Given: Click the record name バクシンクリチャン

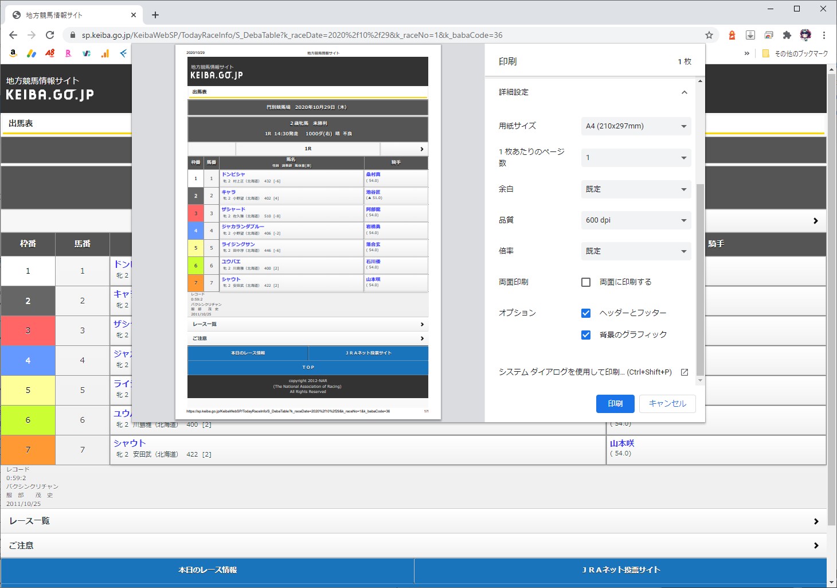Looking at the screenshot, I should point(32,486).
